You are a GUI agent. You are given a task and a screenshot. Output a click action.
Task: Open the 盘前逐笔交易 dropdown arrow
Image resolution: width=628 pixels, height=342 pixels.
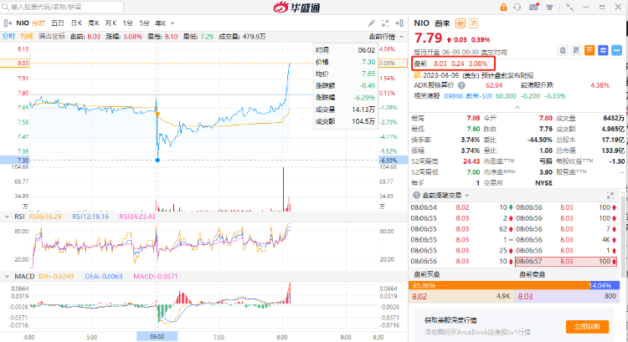(x=467, y=196)
